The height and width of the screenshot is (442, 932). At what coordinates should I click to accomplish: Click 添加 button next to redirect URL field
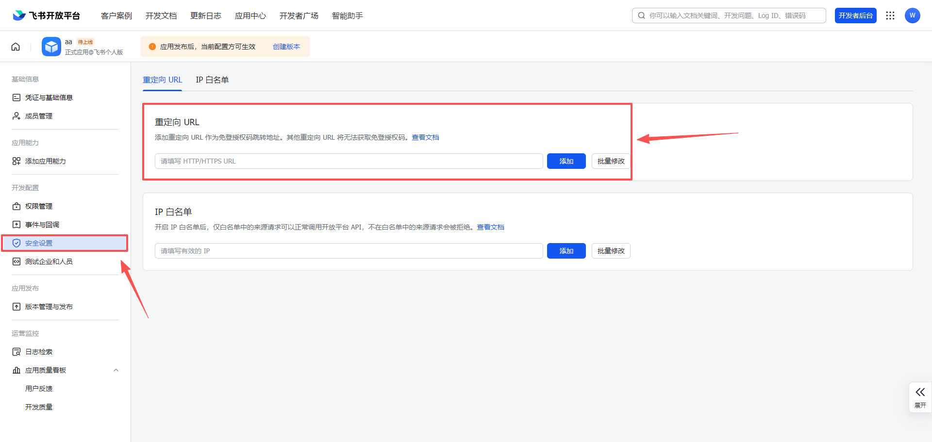(566, 161)
